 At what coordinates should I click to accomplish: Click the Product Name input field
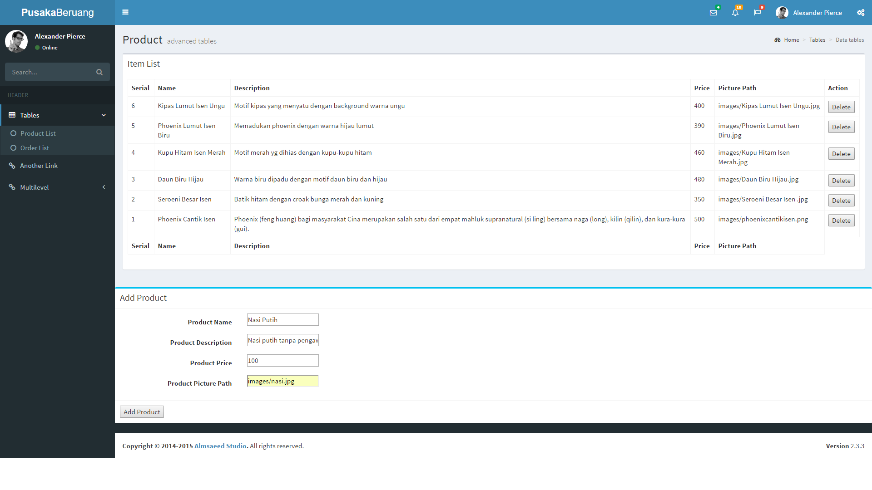click(x=282, y=320)
